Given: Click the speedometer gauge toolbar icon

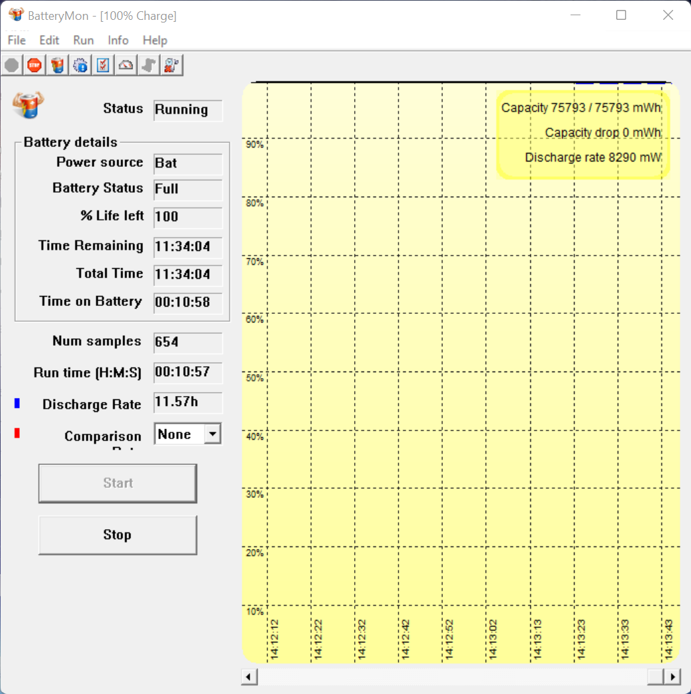Looking at the screenshot, I should tap(126, 65).
